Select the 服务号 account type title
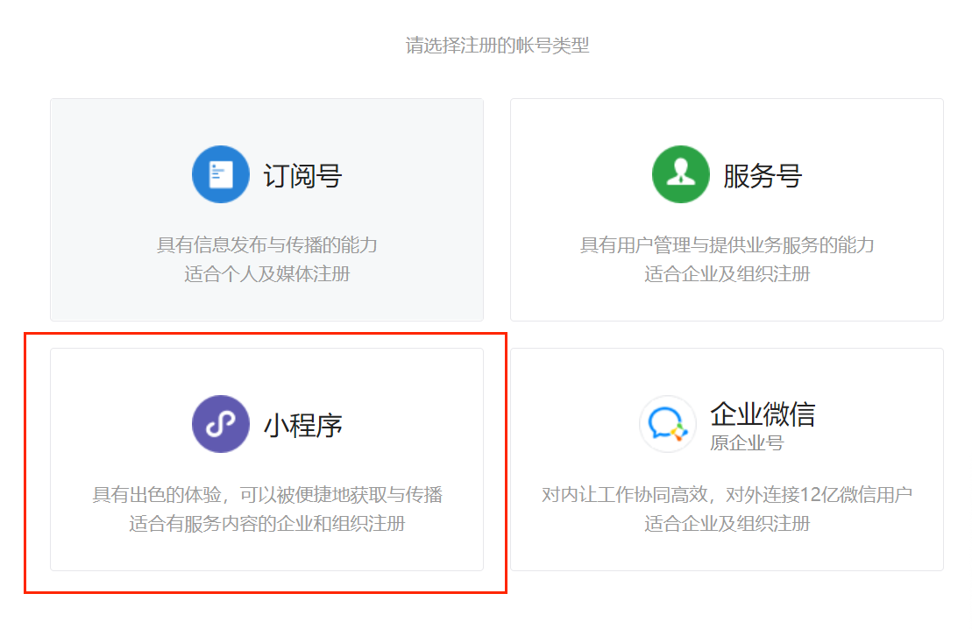Viewport: 972px width, 629px height. [763, 175]
